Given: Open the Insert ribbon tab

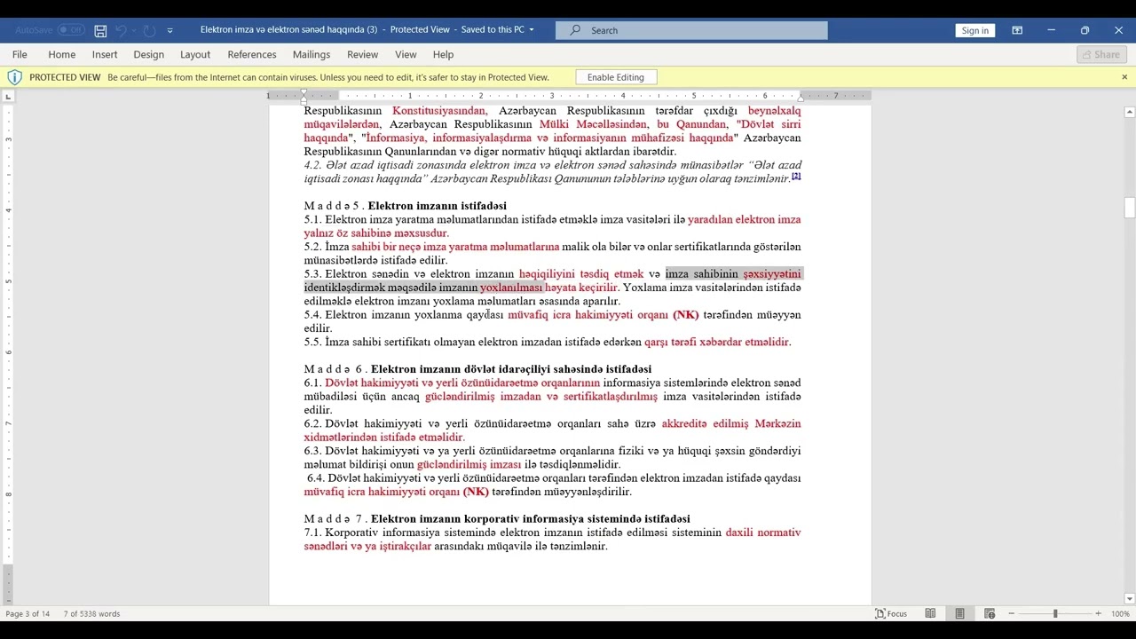Looking at the screenshot, I should [105, 54].
